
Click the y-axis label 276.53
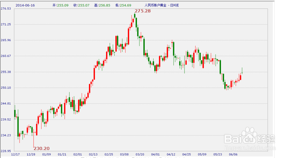[6, 8]
